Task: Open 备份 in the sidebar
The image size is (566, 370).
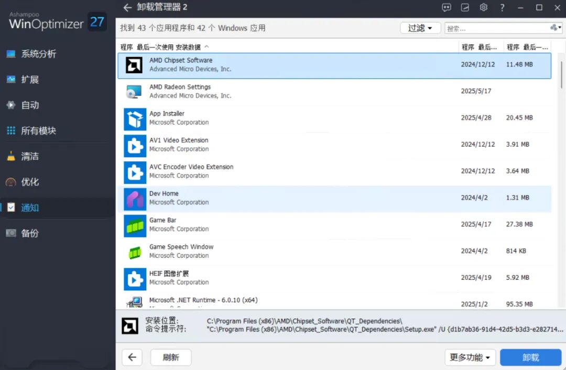Action: [x=30, y=233]
